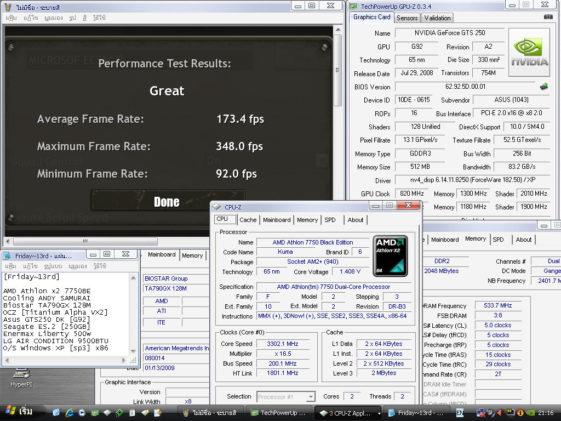Open About tab in front CPU-Z
561x421 pixels.
pos(355,220)
